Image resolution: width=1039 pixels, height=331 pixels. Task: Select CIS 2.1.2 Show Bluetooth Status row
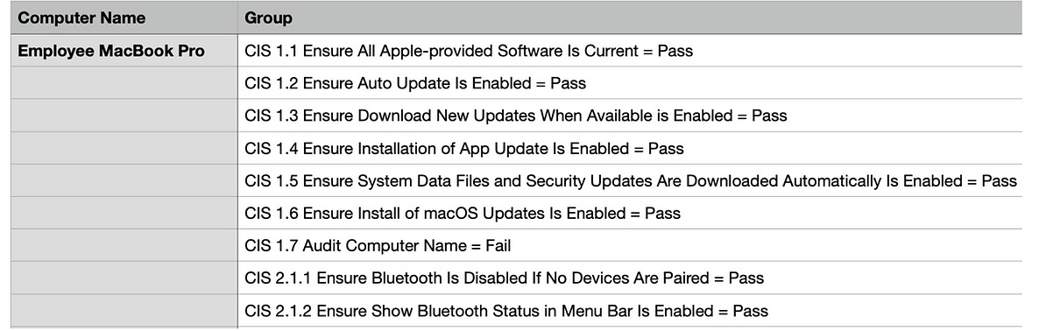tap(630, 311)
